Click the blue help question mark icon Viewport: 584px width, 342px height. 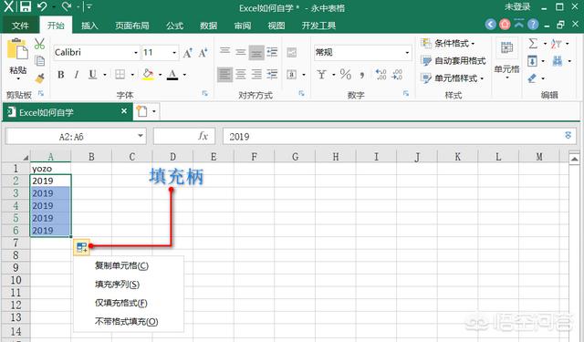[x=533, y=25]
